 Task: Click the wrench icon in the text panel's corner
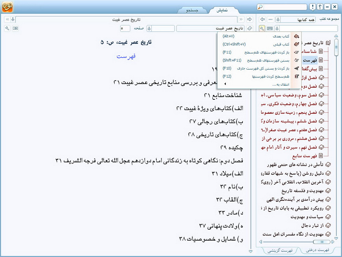click(7, 28)
